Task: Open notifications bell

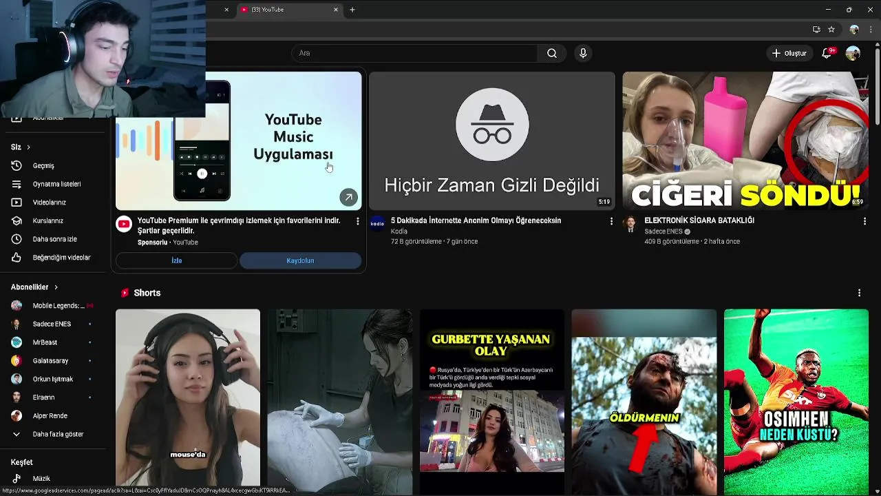Action: [827, 53]
